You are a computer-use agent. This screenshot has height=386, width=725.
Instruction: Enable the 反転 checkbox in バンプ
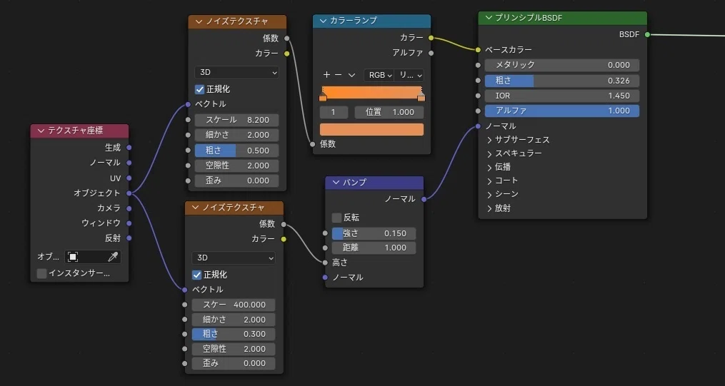coord(336,218)
